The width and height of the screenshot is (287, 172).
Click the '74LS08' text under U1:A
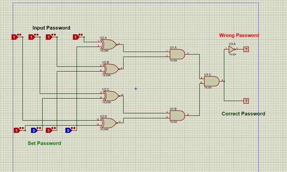tap(173, 61)
